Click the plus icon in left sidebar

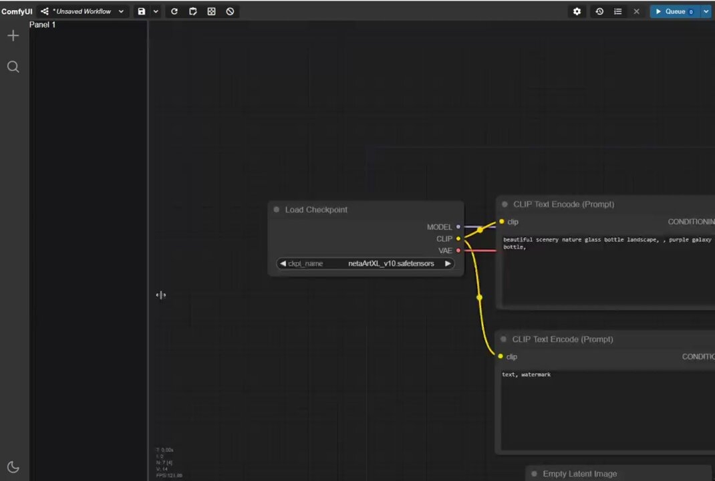tap(13, 36)
